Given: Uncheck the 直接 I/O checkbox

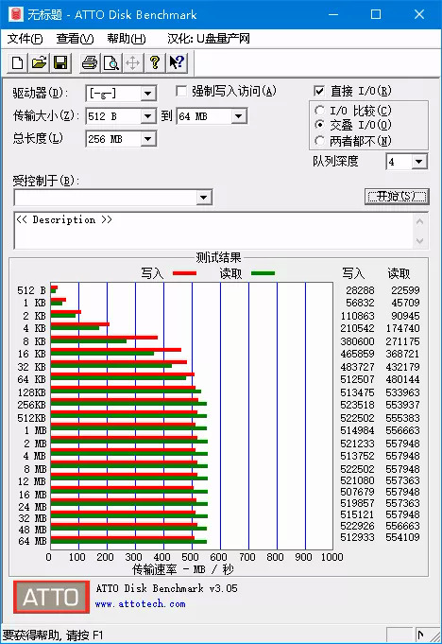Looking at the screenshot, I should click(x=319, y=91).
